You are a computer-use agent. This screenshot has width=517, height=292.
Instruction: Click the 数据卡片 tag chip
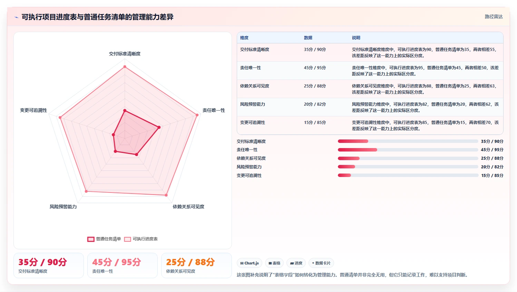click(x=321, y=263)
